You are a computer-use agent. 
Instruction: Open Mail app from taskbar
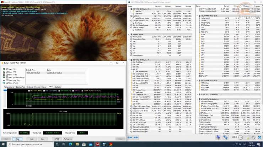pyautogui.click(x=91, y=144)
